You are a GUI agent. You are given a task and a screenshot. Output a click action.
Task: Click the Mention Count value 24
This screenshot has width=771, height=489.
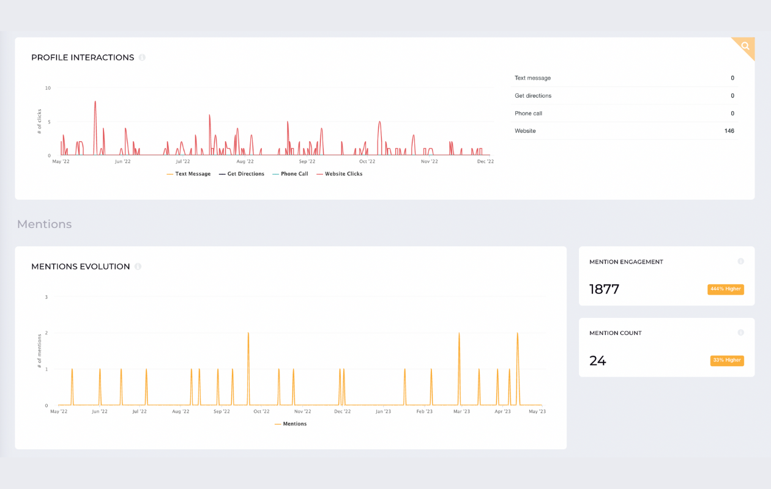pyautogui.click(x=598, y=361)
